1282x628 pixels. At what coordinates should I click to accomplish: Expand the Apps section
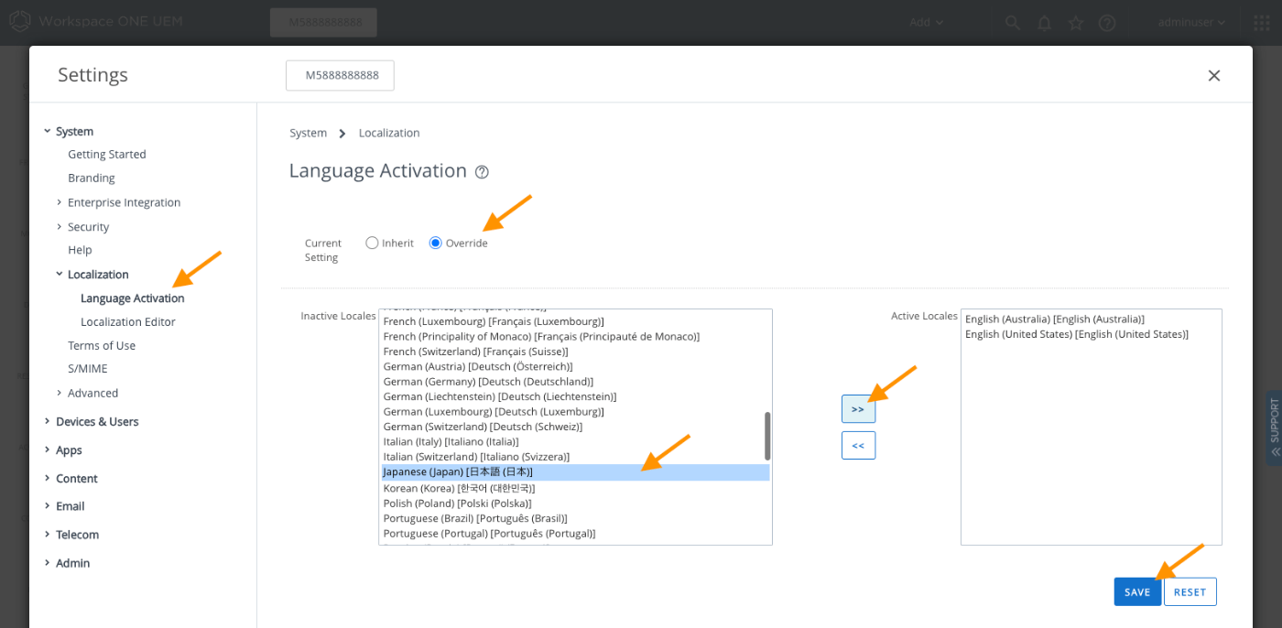click(x=47, y=449)
